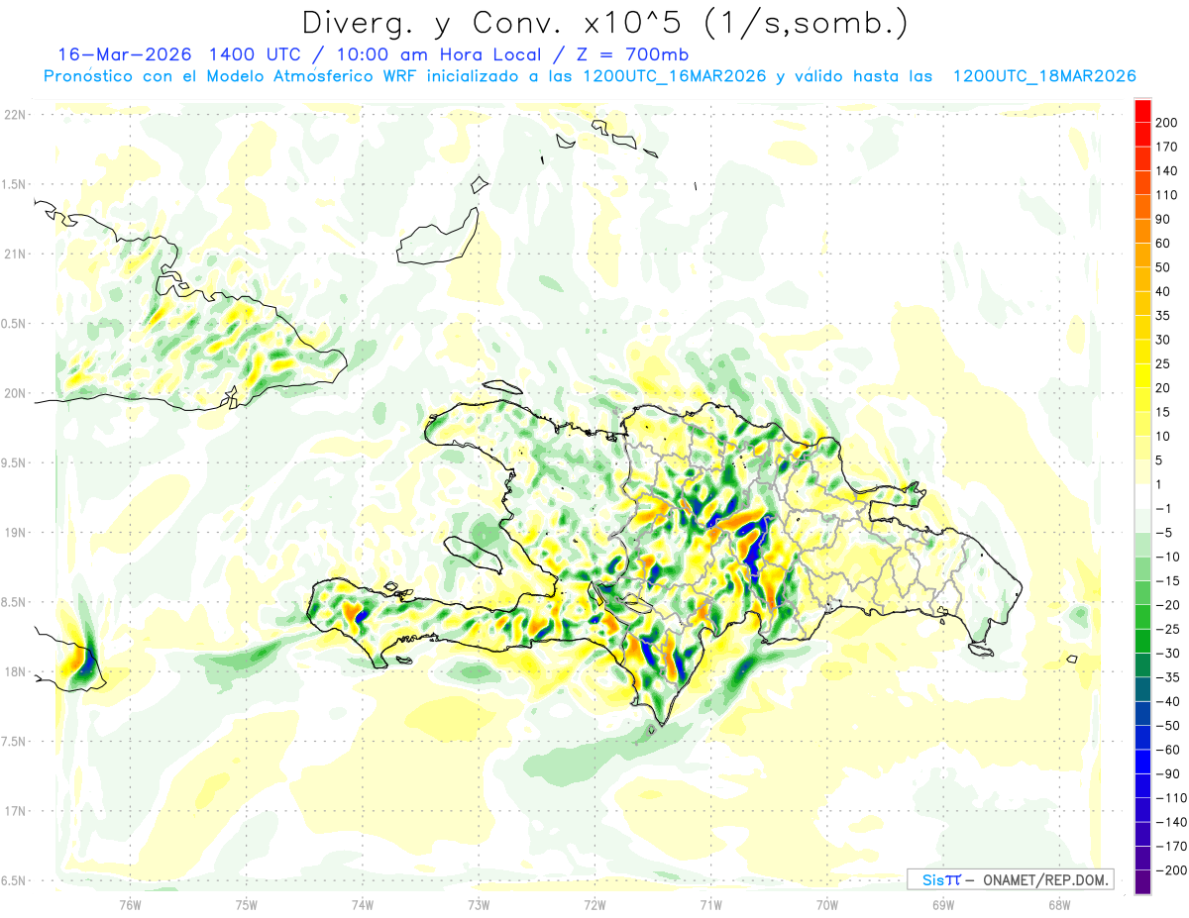Screen dimensions: 1189x918
Task: Click the '-15' color scale label
Action: coord(1166,581)
